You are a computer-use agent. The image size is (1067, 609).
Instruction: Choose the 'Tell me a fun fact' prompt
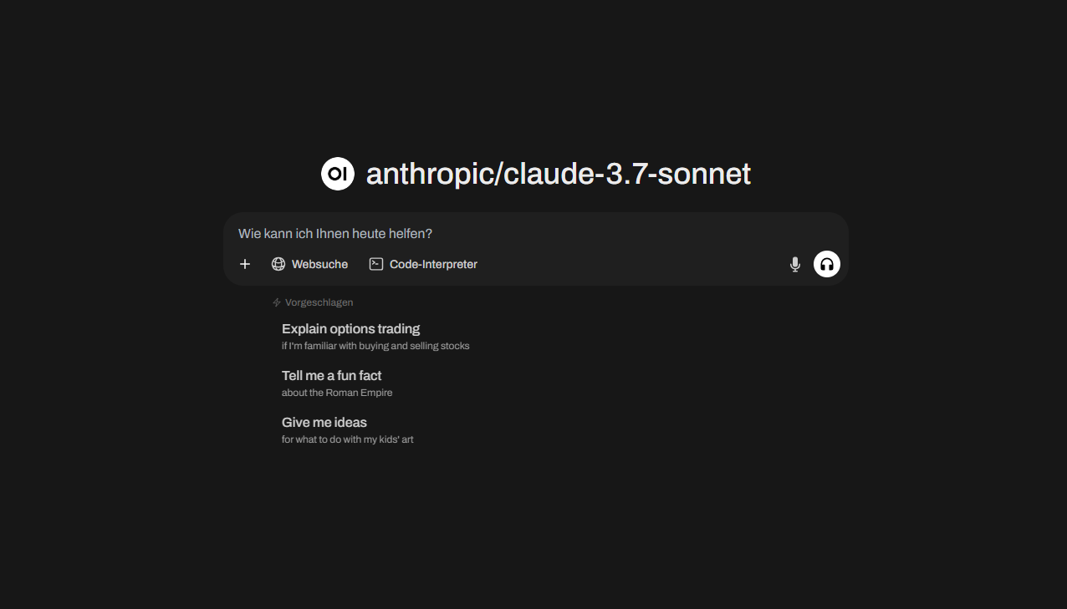pos(331,375)
